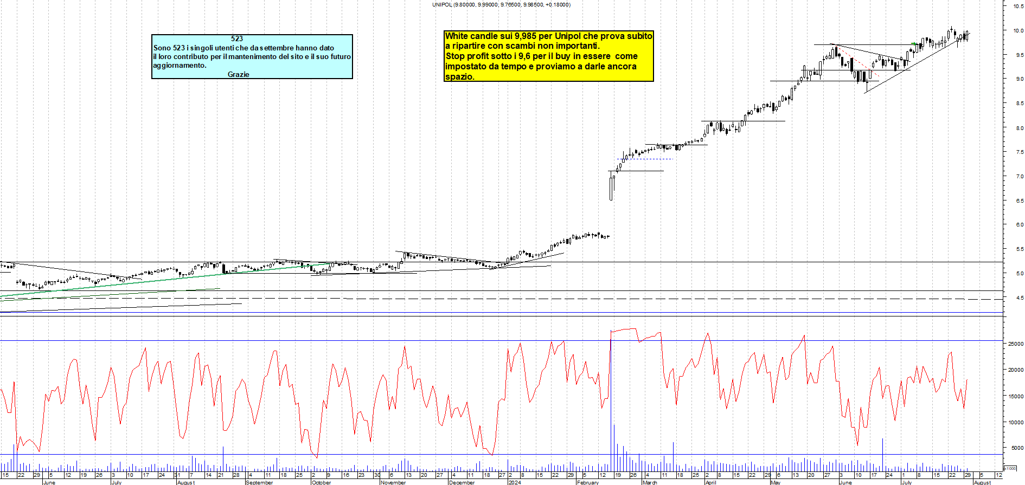Select the yellow White candle annotation box
Image resolution: width=1025 pixels, height=485 pixels.
point(548,56)
